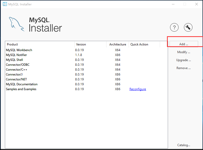The height and width of the screenshot is (150, 203).
Task: Click the Remove ... button
Action: point(184,68)
